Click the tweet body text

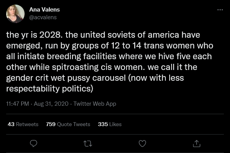pos(110,62)
